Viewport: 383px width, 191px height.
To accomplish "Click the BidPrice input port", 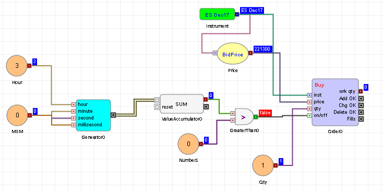I will (214, 53).
